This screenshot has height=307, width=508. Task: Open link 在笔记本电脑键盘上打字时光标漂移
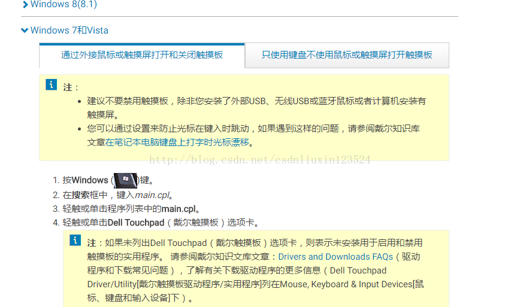click(x=177, y=142)
